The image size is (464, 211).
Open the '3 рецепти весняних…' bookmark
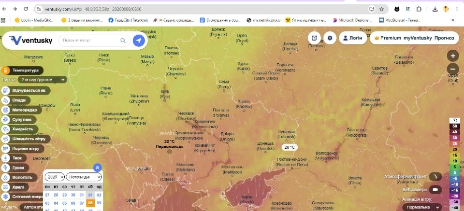tap(82, 20)
